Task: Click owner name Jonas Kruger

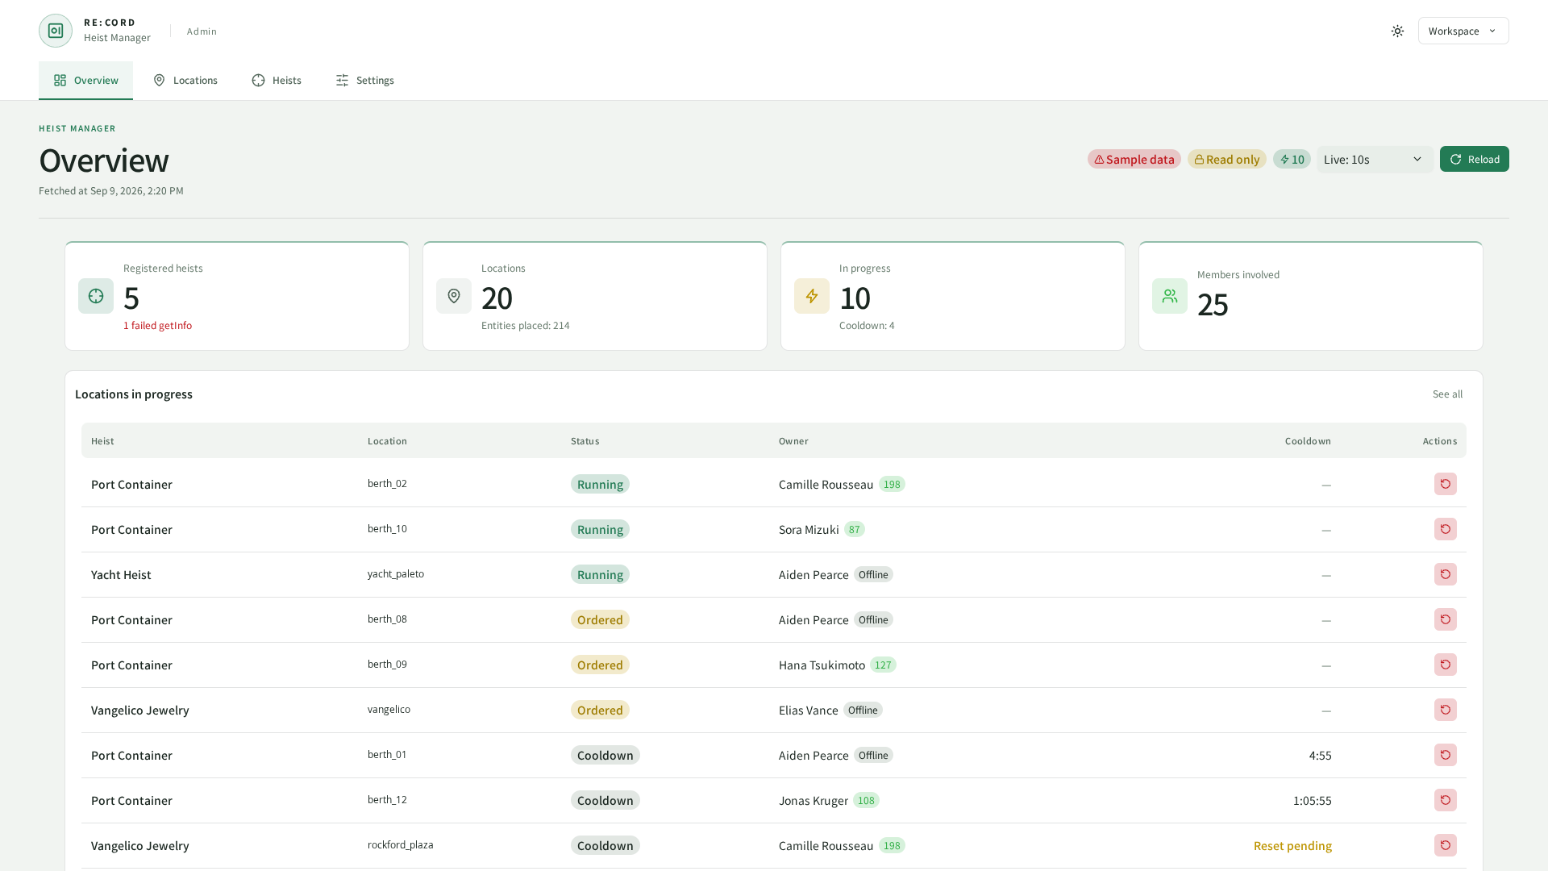Action: pos(814,800)
